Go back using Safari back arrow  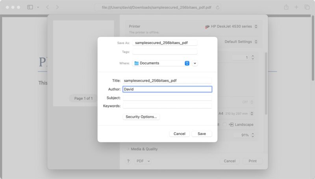pos(47,7)
